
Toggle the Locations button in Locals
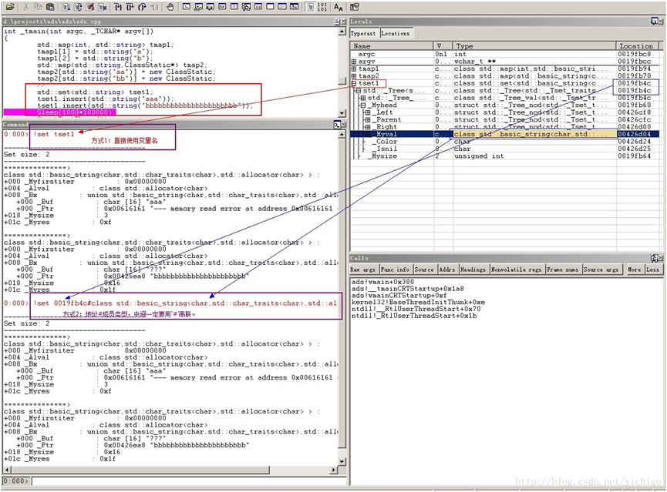point(395,34)
